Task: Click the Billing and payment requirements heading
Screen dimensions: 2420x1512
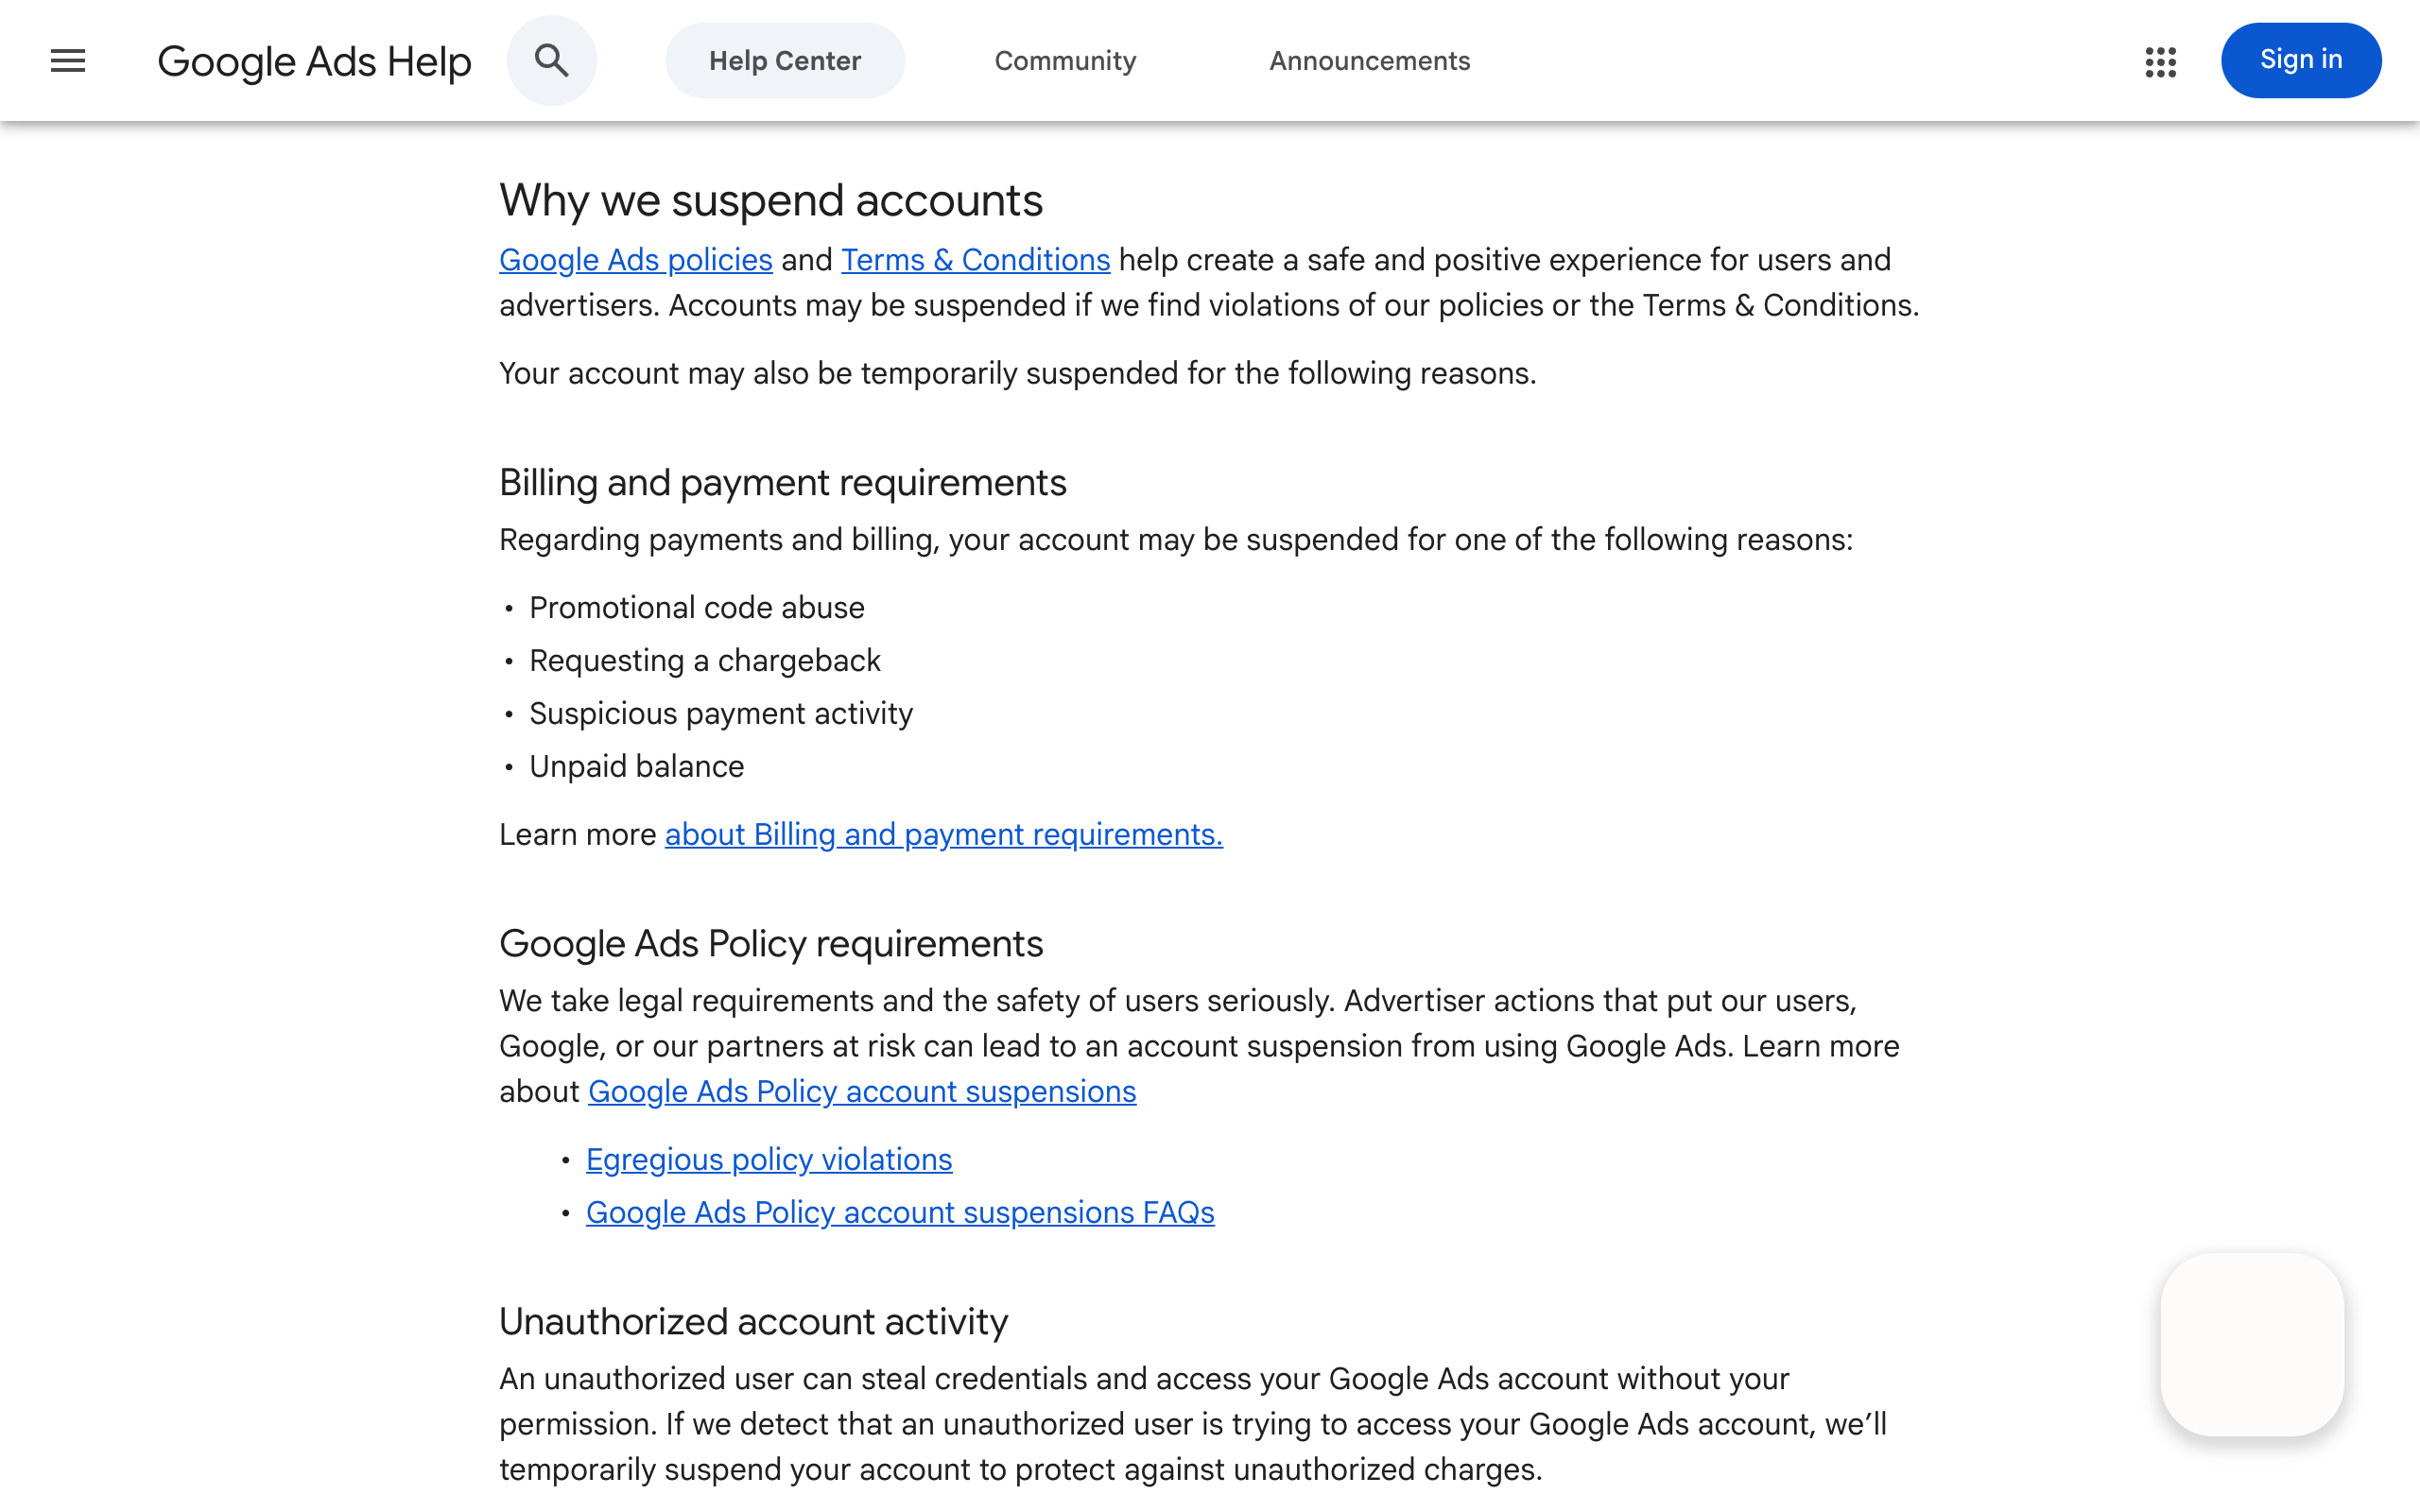Action: pos(783,483)
